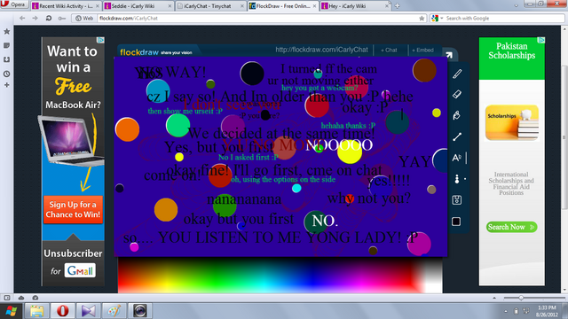Open the webcam app in the taskbar
The image size is (568, 319).
coord(140,311)
